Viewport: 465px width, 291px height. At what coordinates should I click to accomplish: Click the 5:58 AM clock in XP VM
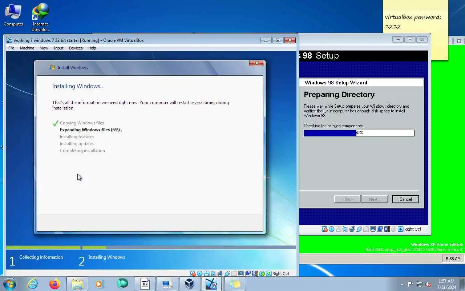pos(453,259)
